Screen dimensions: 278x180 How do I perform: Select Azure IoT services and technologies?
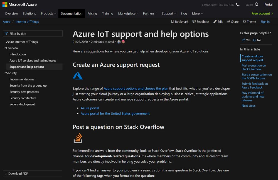[x=33, y=60]
